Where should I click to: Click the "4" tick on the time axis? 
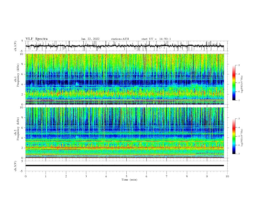[106, 176]
